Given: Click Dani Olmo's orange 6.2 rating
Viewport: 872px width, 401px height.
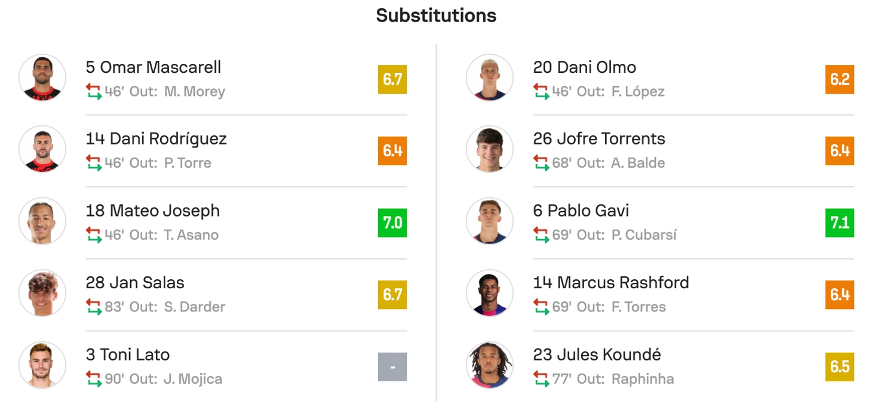Looking at the screenshot, I should click(x=840, y=79).
